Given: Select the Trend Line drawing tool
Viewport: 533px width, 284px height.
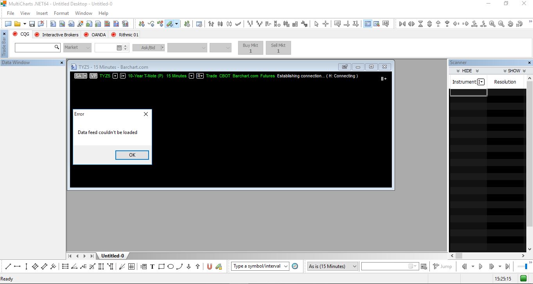Looking at the screenshot, I should [x=8, y=266].
